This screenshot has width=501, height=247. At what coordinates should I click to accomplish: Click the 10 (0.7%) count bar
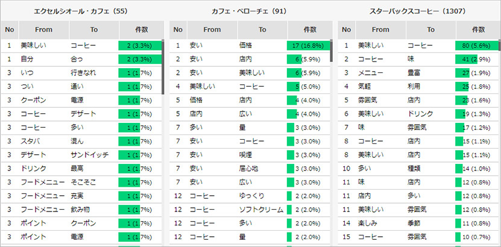pyautogui.click(x=476, y=237)
